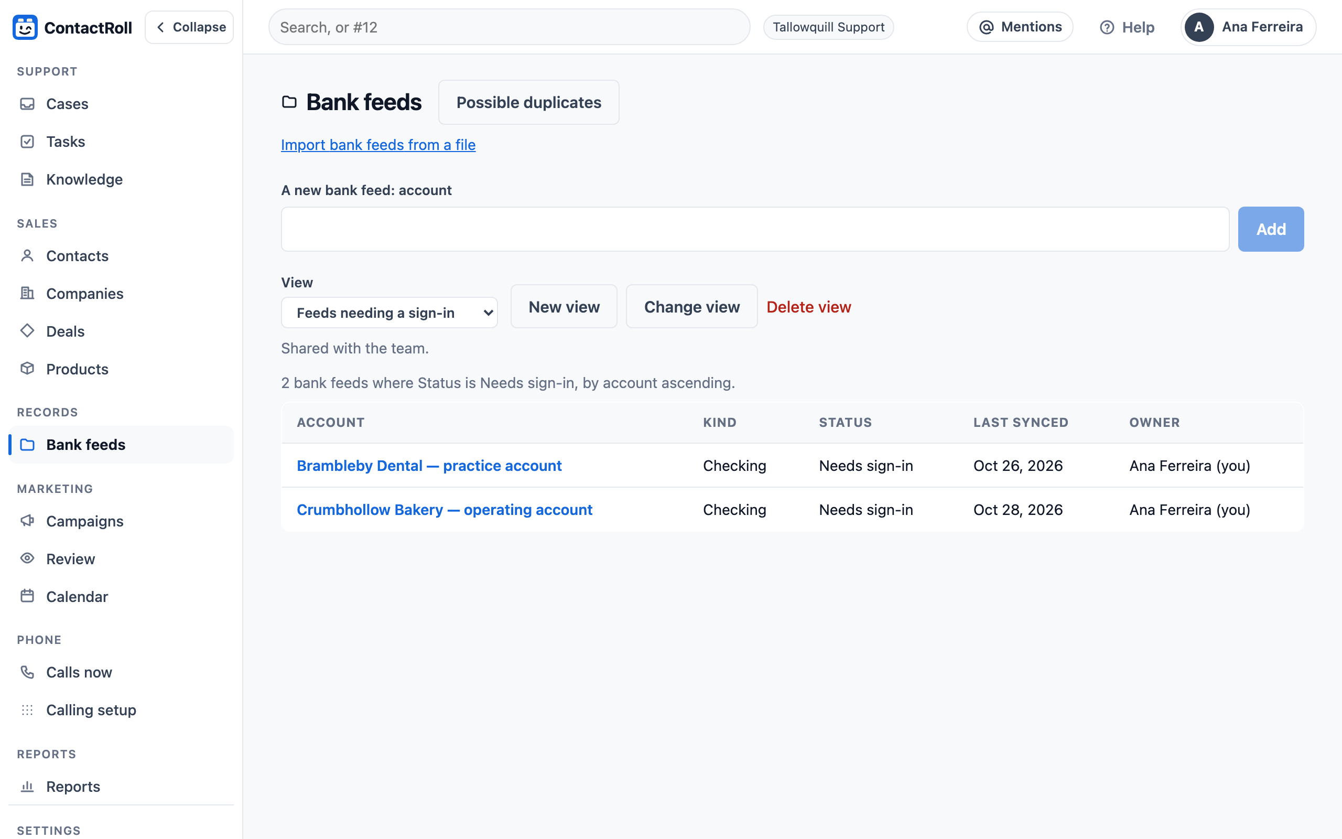
Task: Click the Ana Ferreira avatar circle
Action: [x=1199, y=27]
